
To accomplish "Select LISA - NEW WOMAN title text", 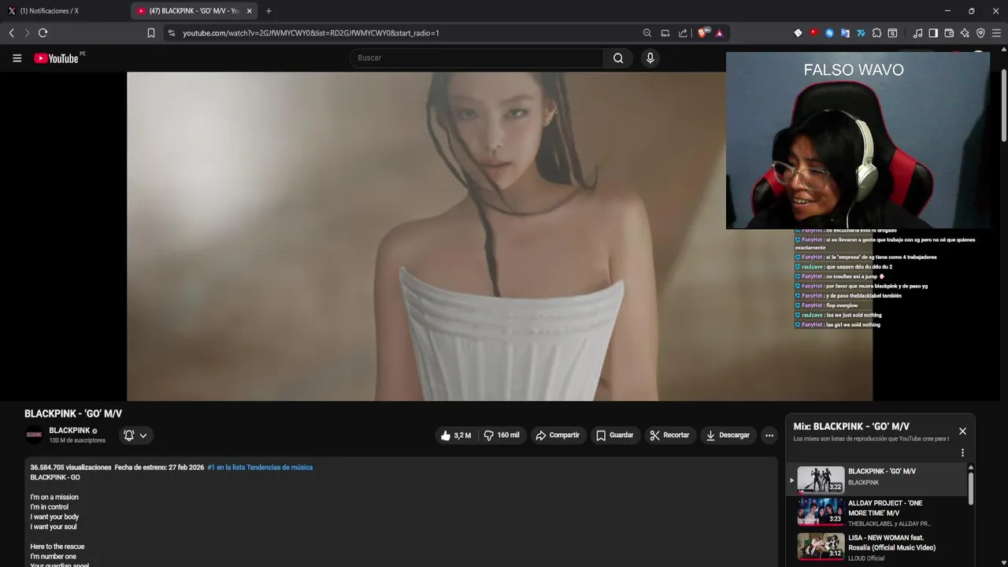I will tap(891, 543).
